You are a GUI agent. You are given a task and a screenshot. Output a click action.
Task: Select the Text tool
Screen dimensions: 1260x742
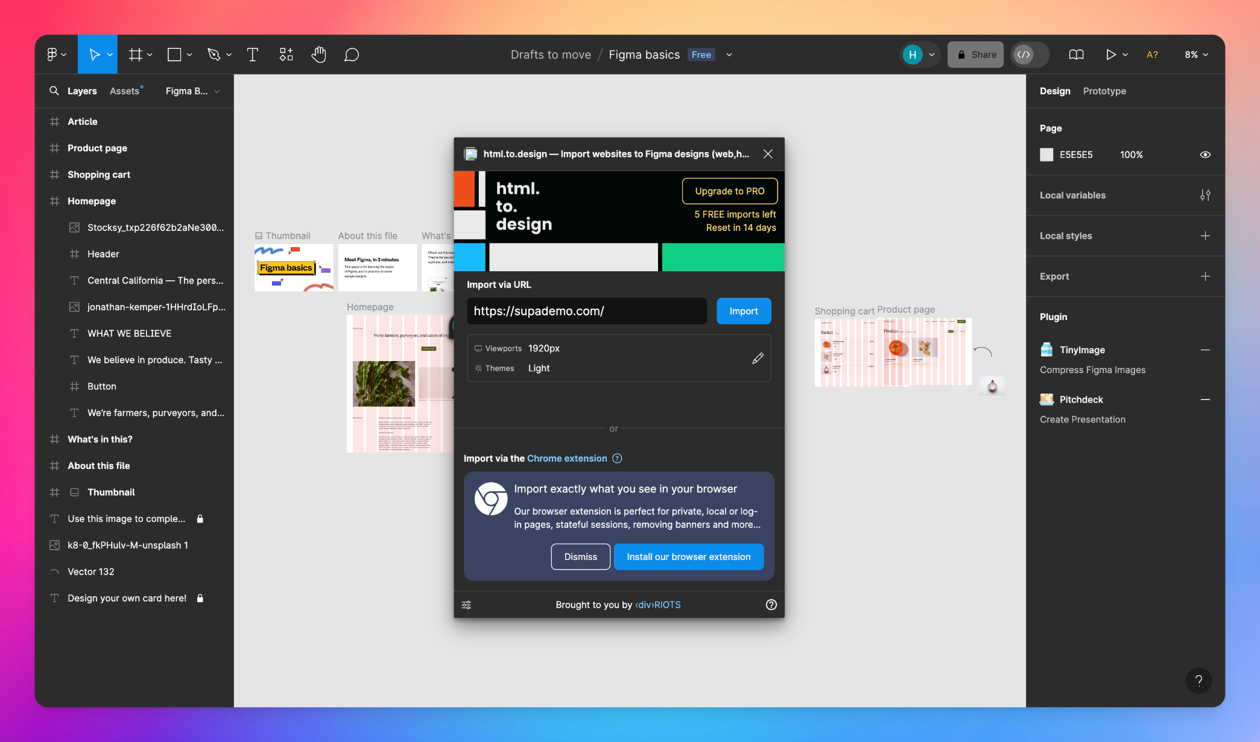253,55
